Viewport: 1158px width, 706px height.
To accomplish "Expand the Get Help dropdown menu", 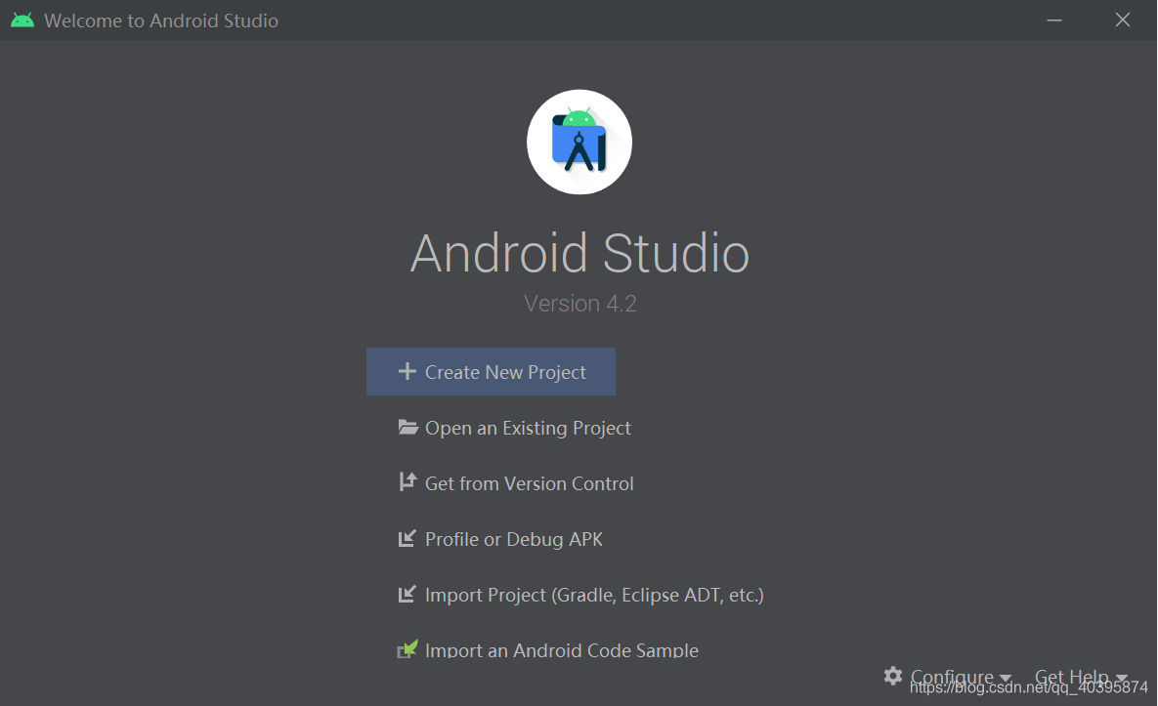I will coord(1081,677).
